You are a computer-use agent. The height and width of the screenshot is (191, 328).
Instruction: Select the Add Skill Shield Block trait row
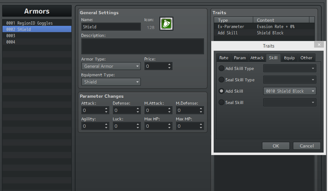pos(264,33)
